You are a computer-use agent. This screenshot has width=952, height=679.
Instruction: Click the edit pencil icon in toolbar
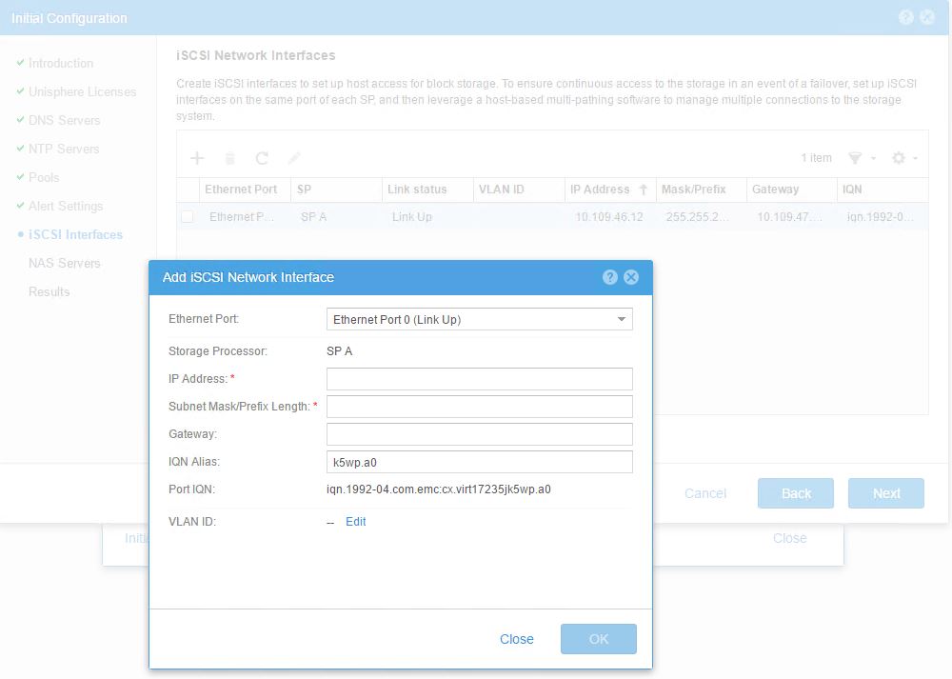click(x=294, y=158)
